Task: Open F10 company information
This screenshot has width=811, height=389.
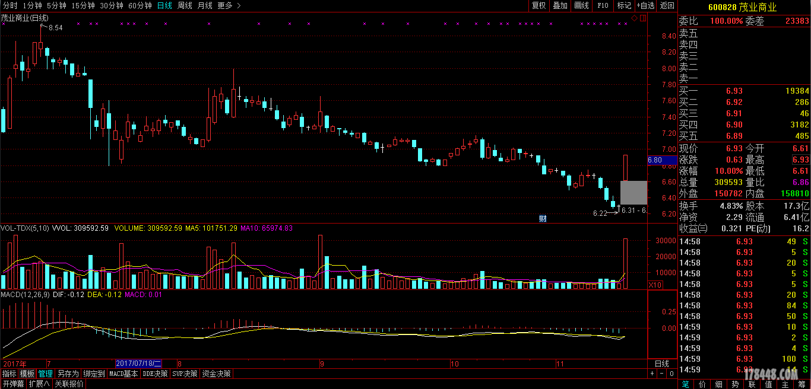Action: (x=603, y=5)
